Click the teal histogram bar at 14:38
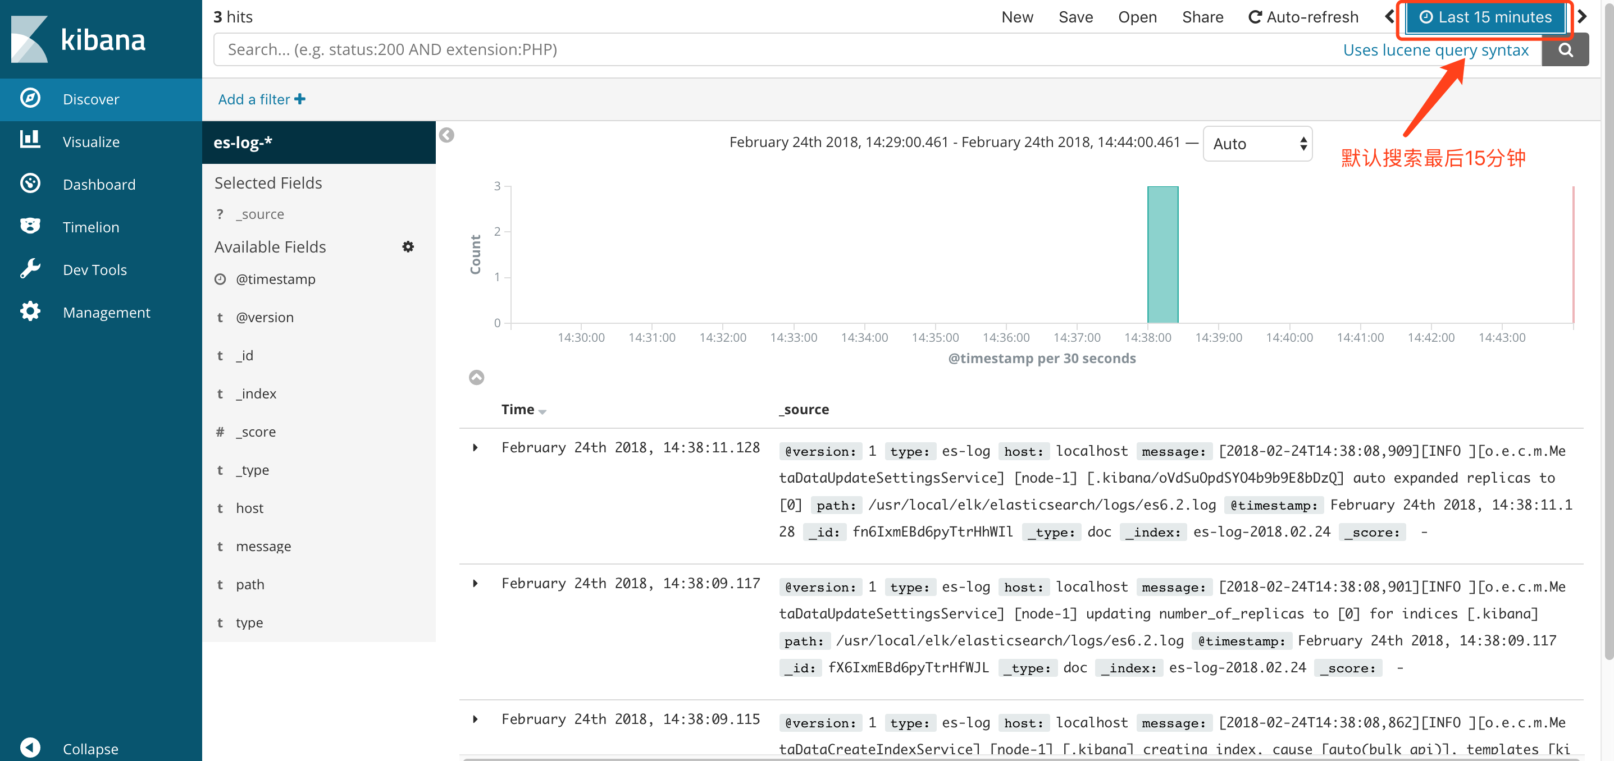The width and height of the screenshot is (1614, 761). 1162,254
